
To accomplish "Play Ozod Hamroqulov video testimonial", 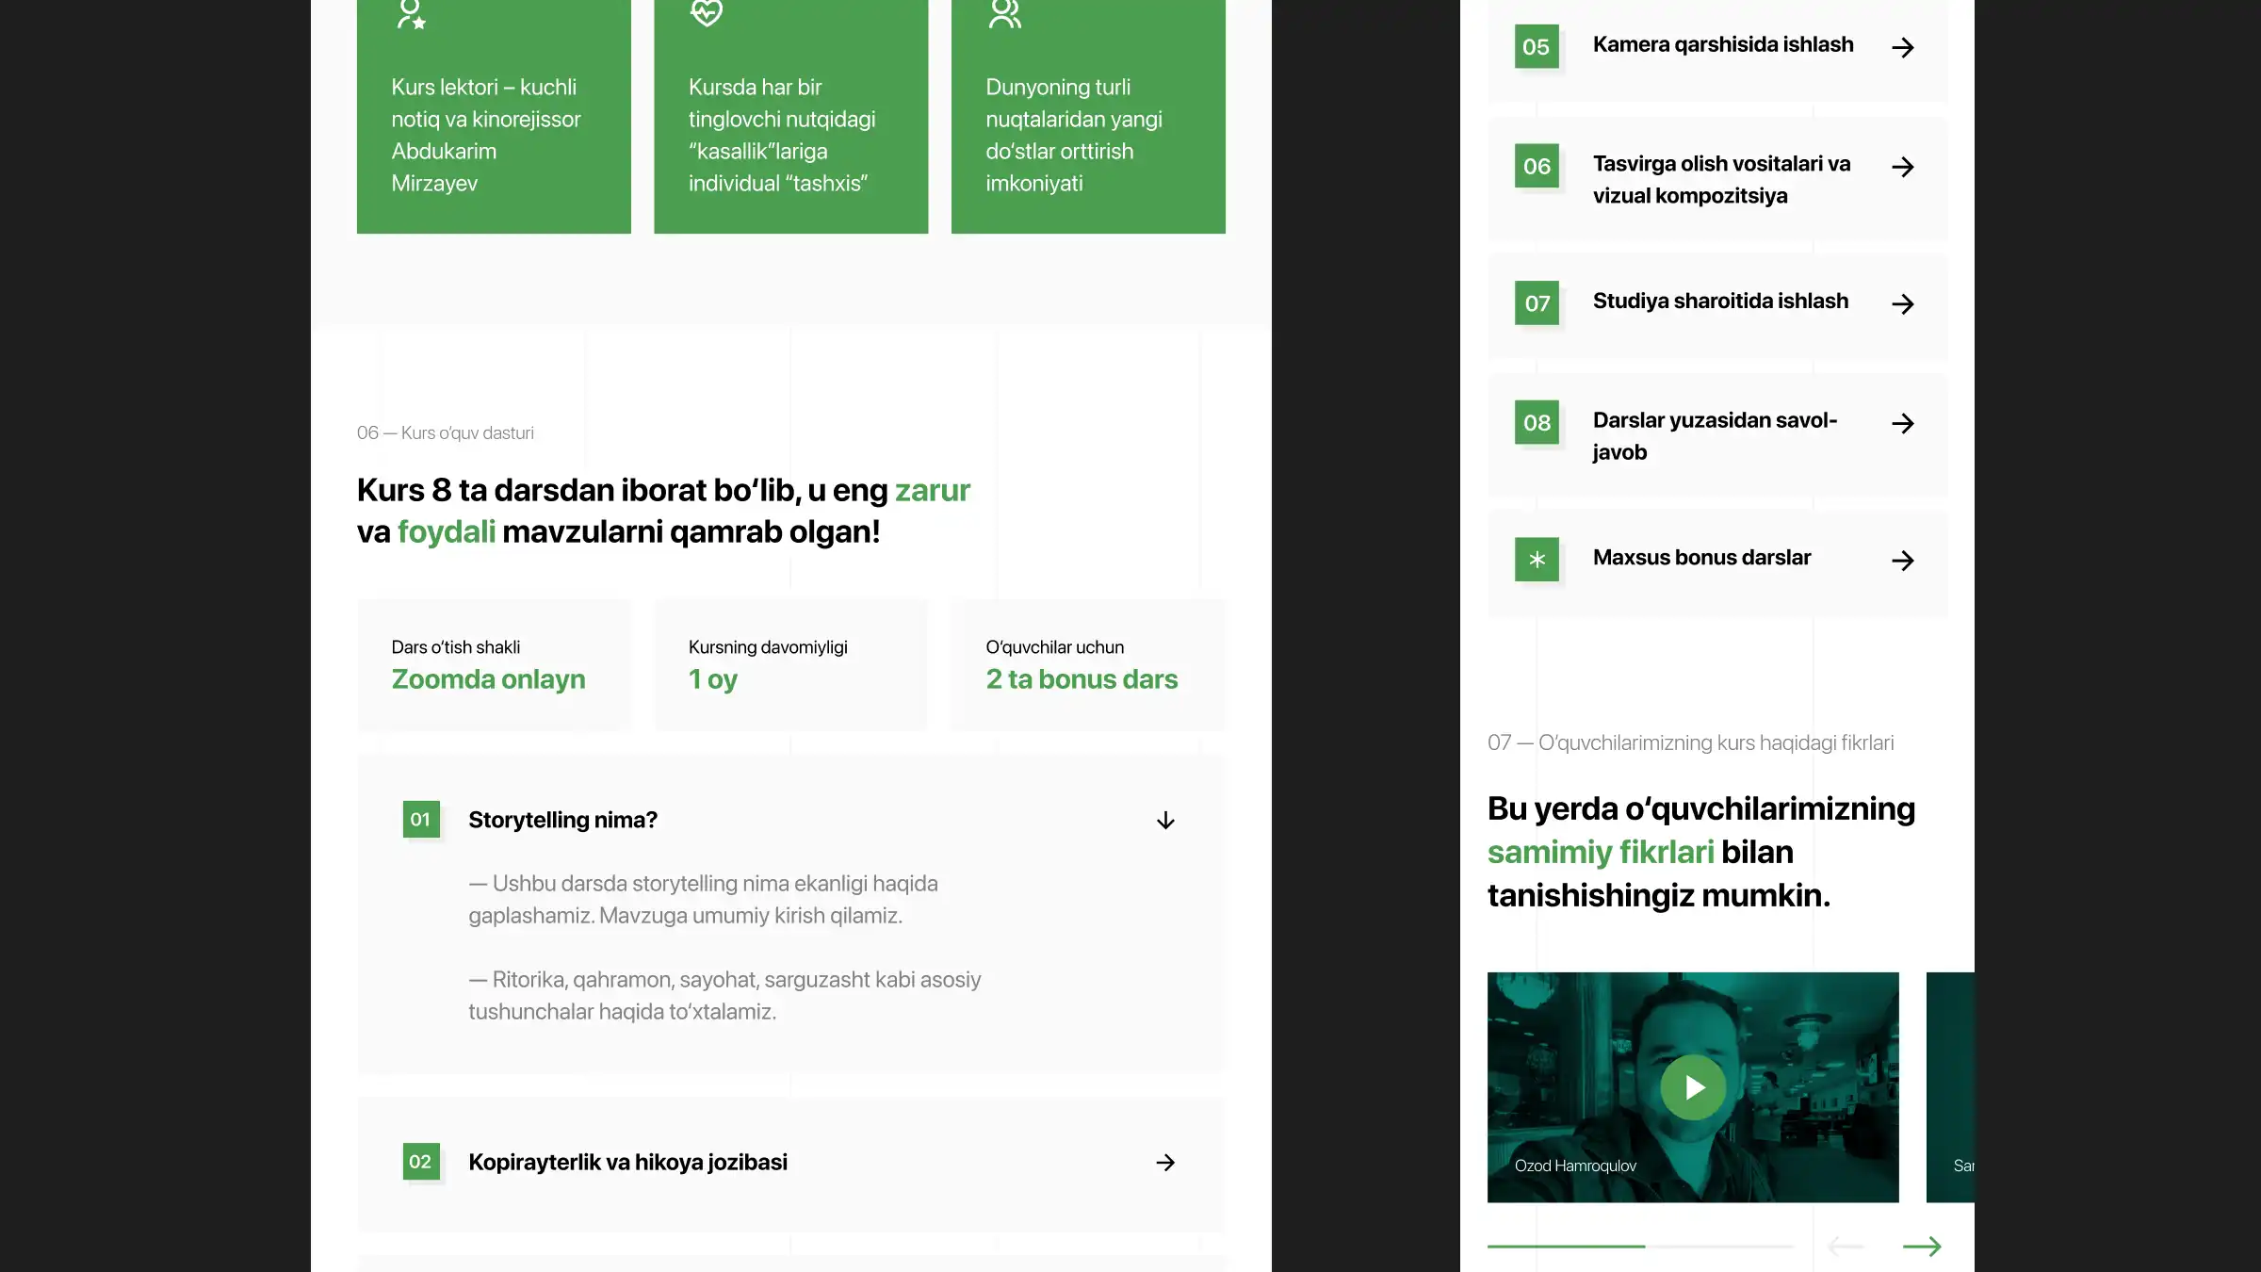I will (1692, 1087).
